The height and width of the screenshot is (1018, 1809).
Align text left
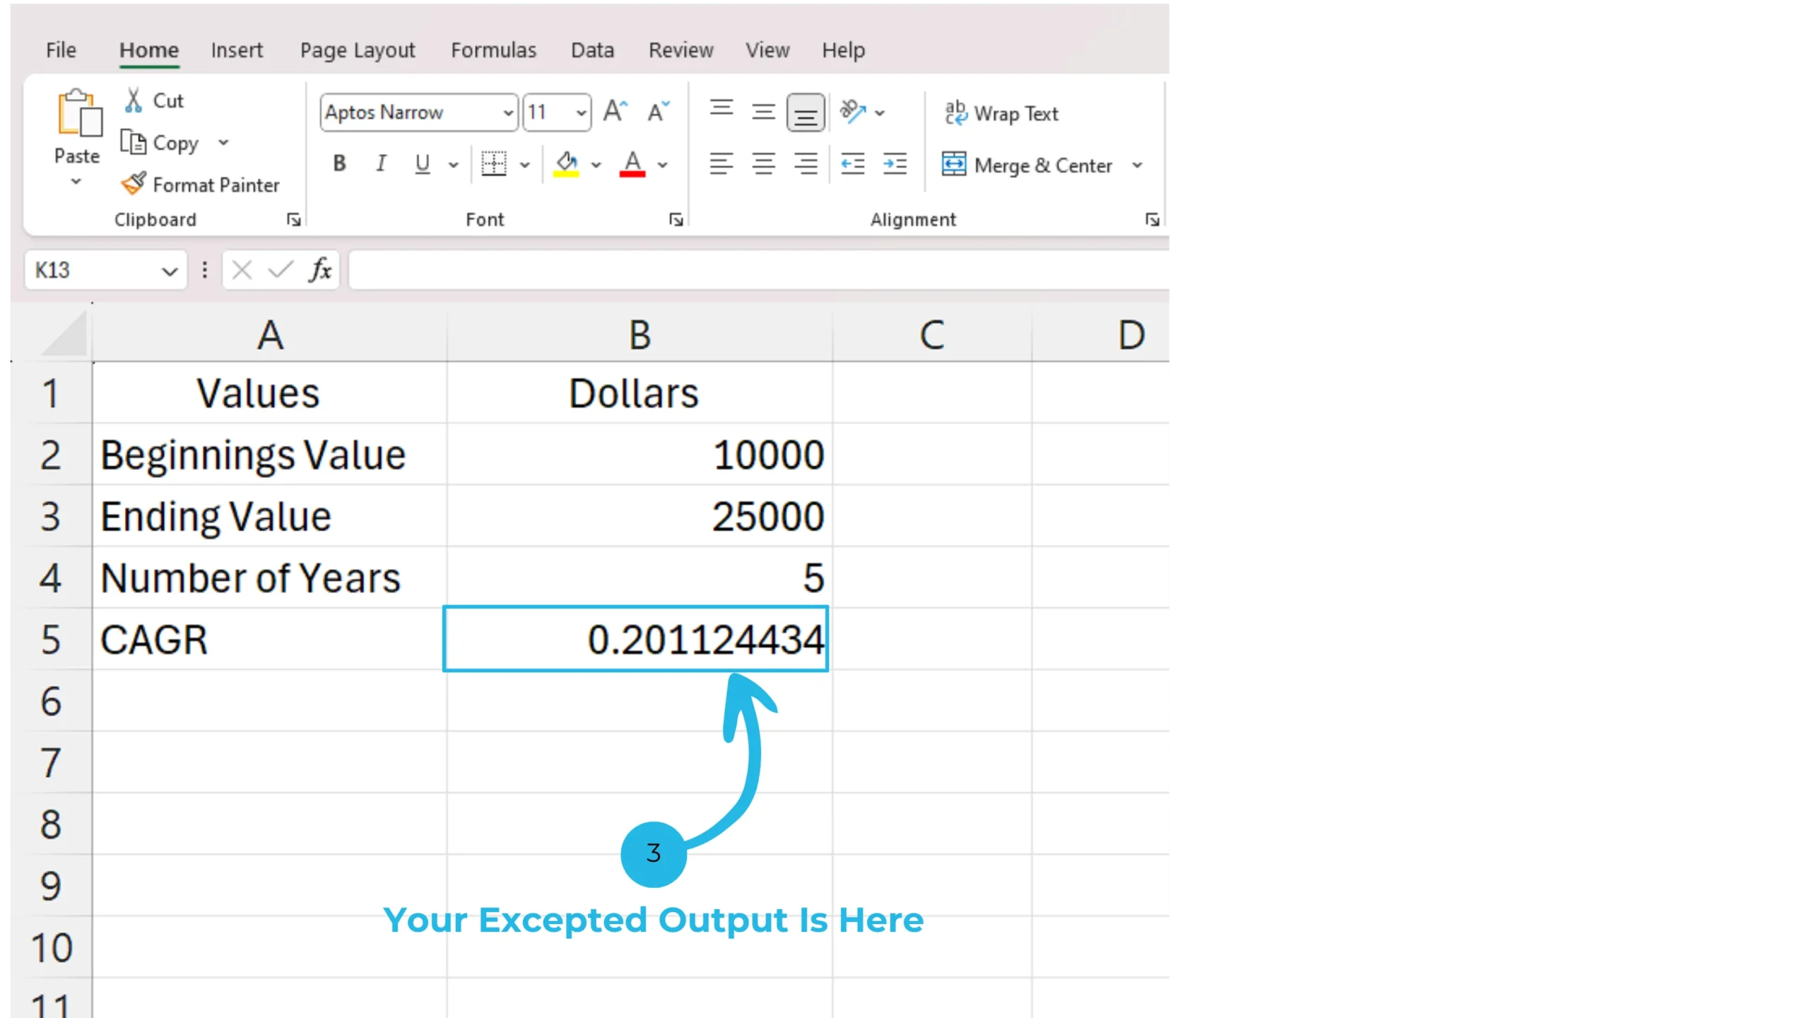[x=721, y=164]
